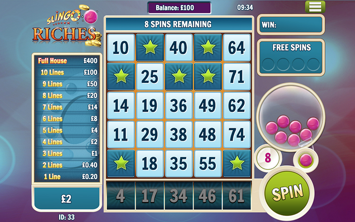The image size is (355, 222).
Task: Click the star tile right of number 10
Action: coord(150,47)
